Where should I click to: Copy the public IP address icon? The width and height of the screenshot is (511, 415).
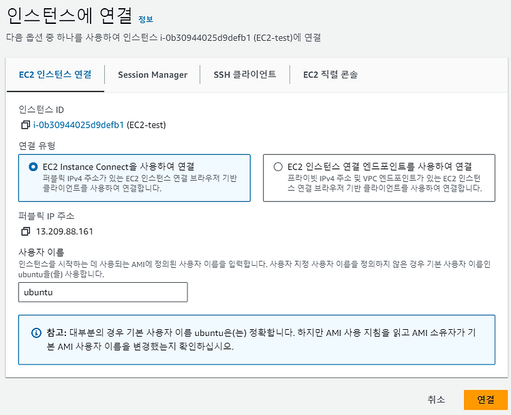click(x=25, y=232)
